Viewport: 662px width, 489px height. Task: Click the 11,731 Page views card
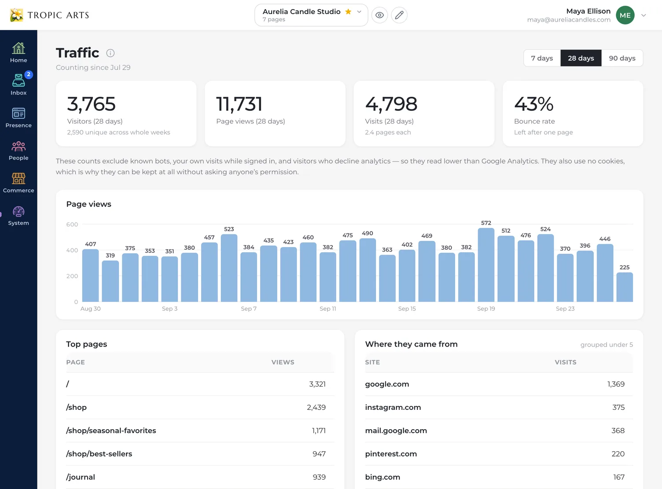click(275, 113)
